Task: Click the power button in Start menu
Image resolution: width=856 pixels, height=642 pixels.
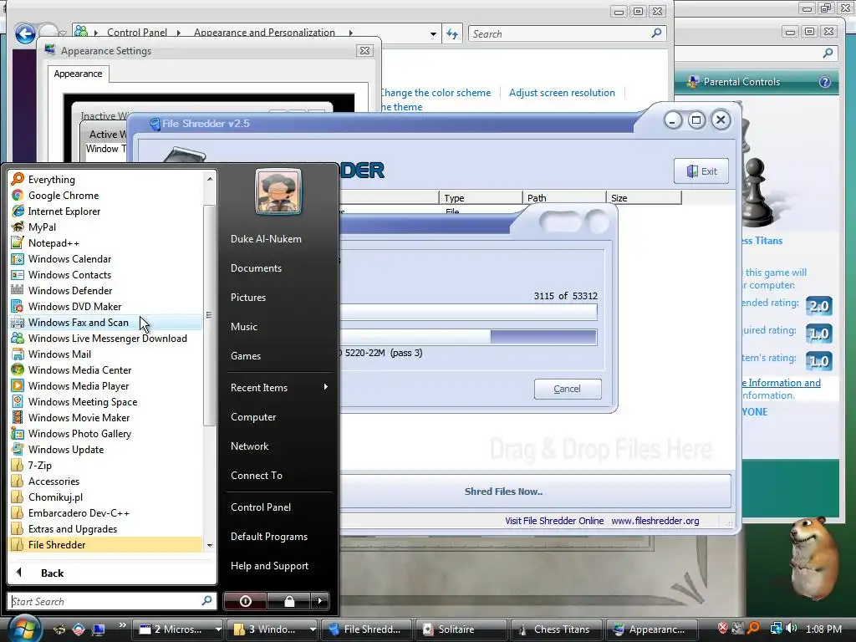Action: (x=245, y=601)
